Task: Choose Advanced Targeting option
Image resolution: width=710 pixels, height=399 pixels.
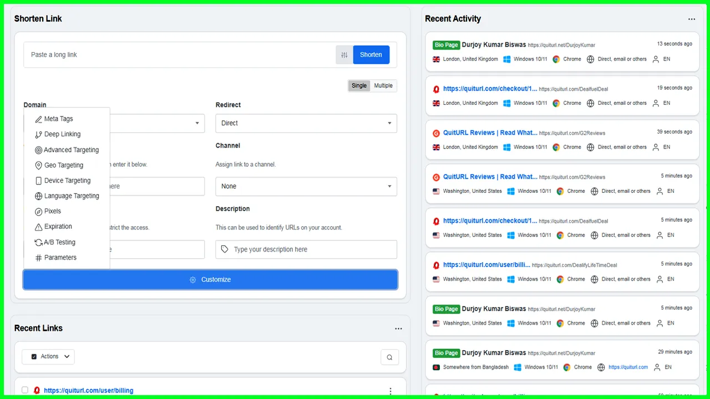Action: 67,150
